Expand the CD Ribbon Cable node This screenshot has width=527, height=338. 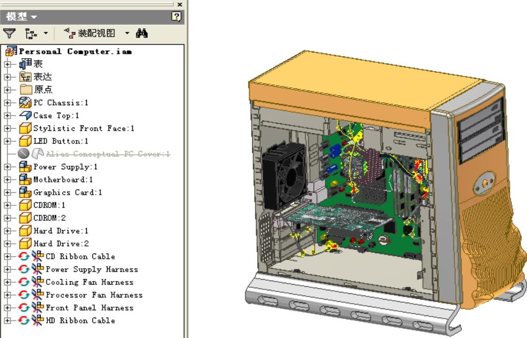coord(8,256)
